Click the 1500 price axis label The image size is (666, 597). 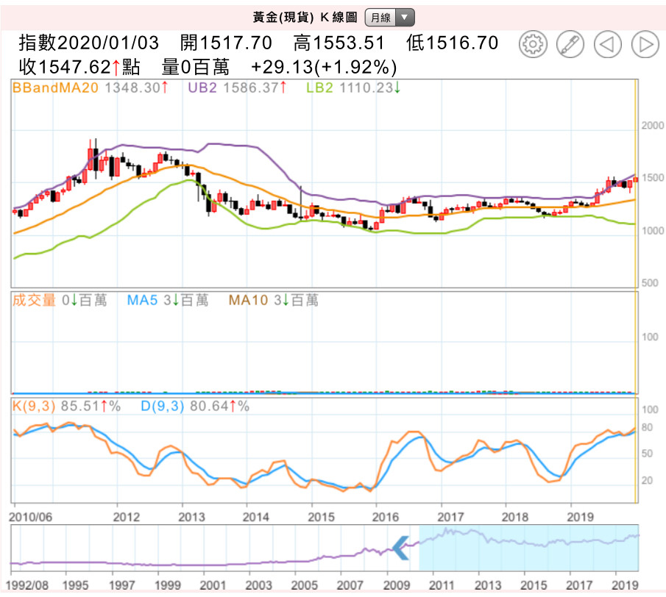[653, 179]
